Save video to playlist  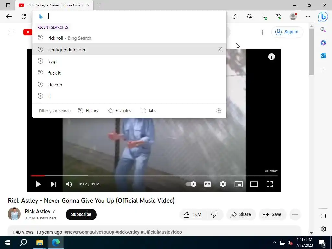272,215
